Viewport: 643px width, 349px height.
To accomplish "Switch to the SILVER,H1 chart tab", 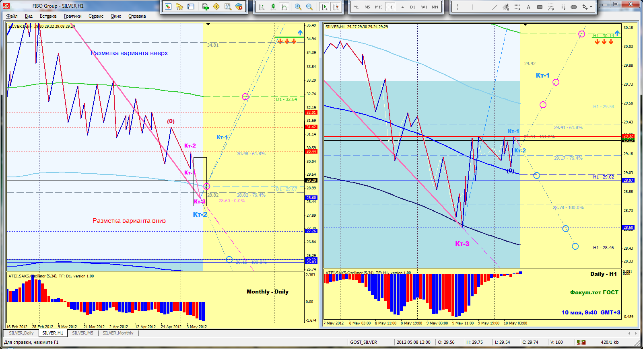I will 53,333.
